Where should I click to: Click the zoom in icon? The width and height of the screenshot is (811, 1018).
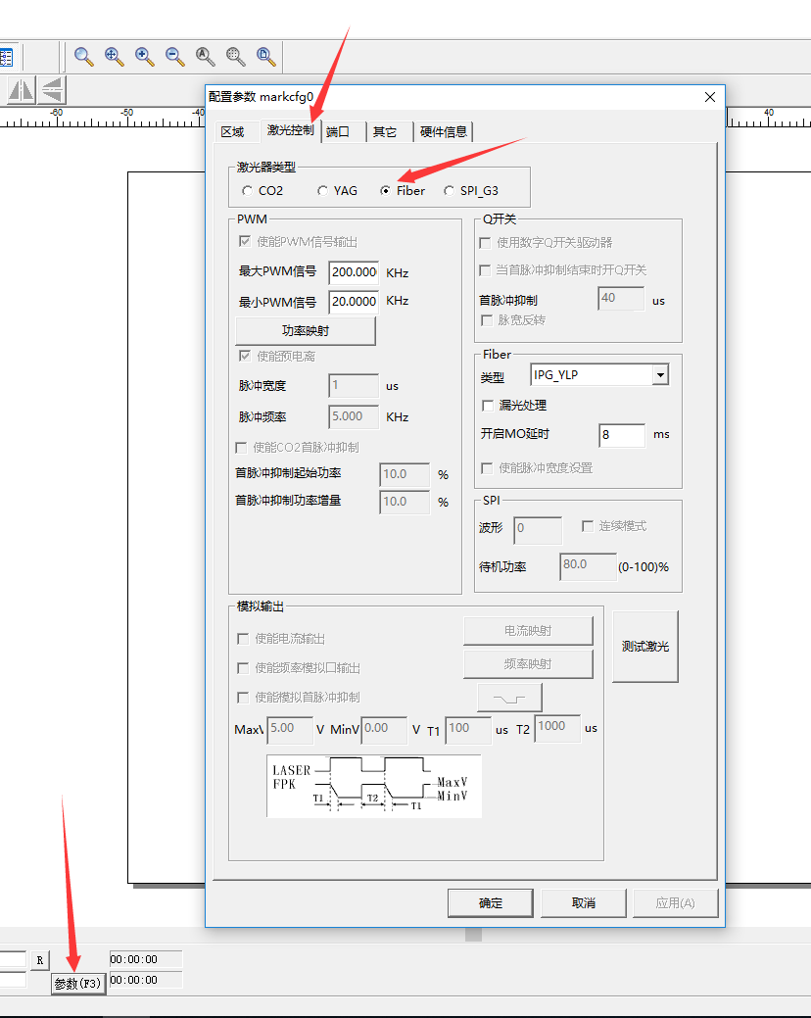(145, 57)
